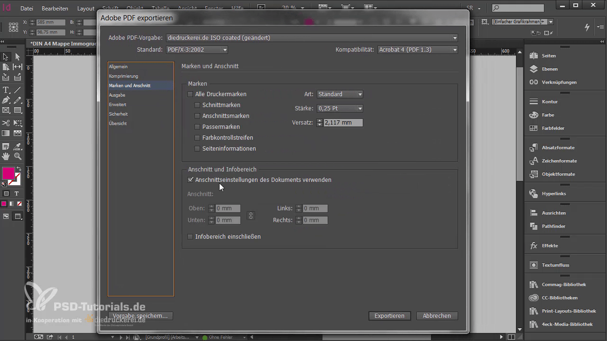Select the Selection tool (black arrow)
The image size is (607, 341).
pos(6,57)
